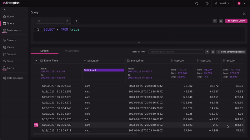
Task: Switch to the Stream tab
Action: (x=44, y=51)
